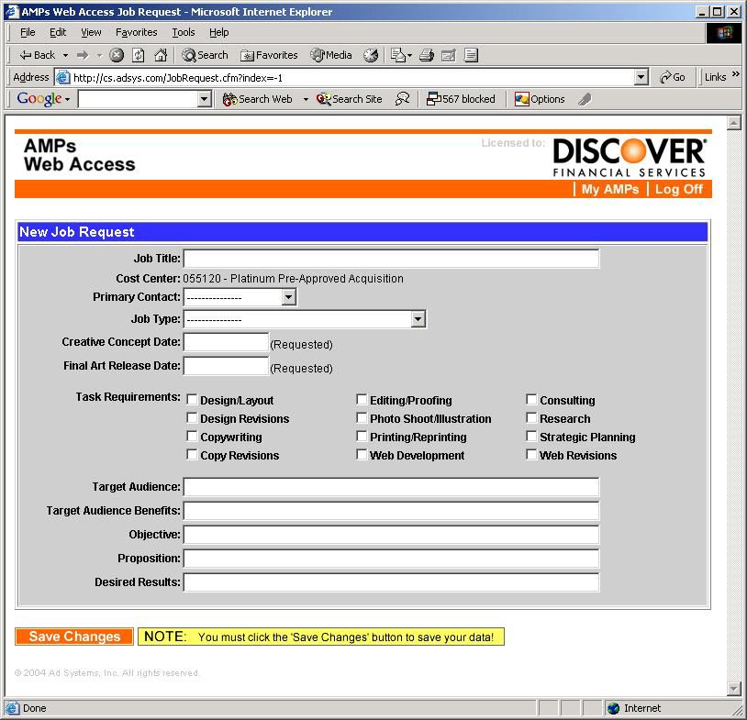Go to browser Home icon
The image size is (747, 720).
(161, 55)
